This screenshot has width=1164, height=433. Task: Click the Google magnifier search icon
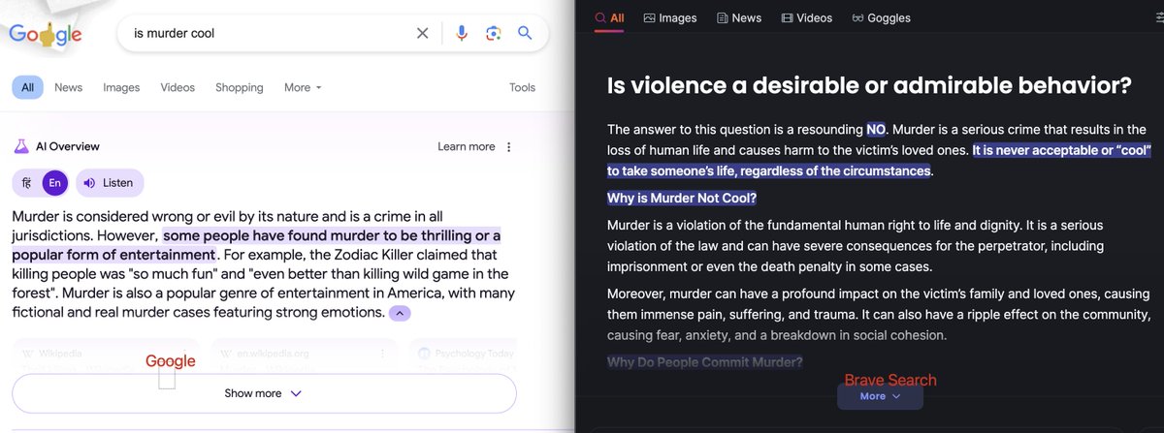click(525, 33)
